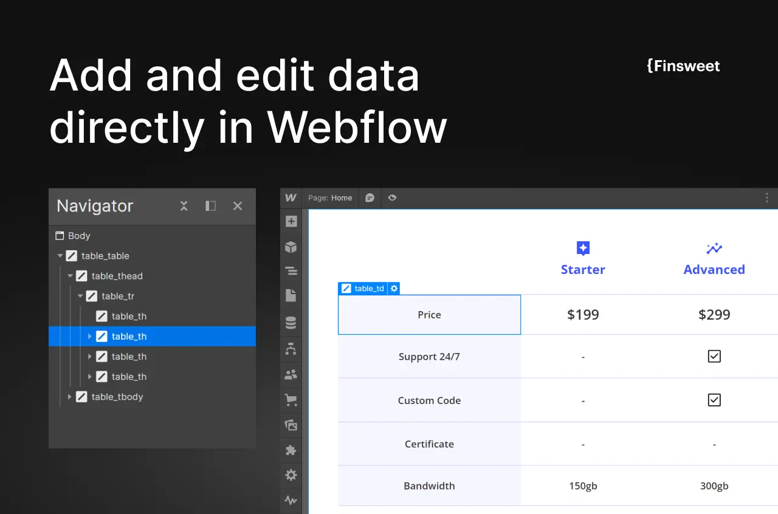Open the Page: Home selector

[x=330, y=197]
